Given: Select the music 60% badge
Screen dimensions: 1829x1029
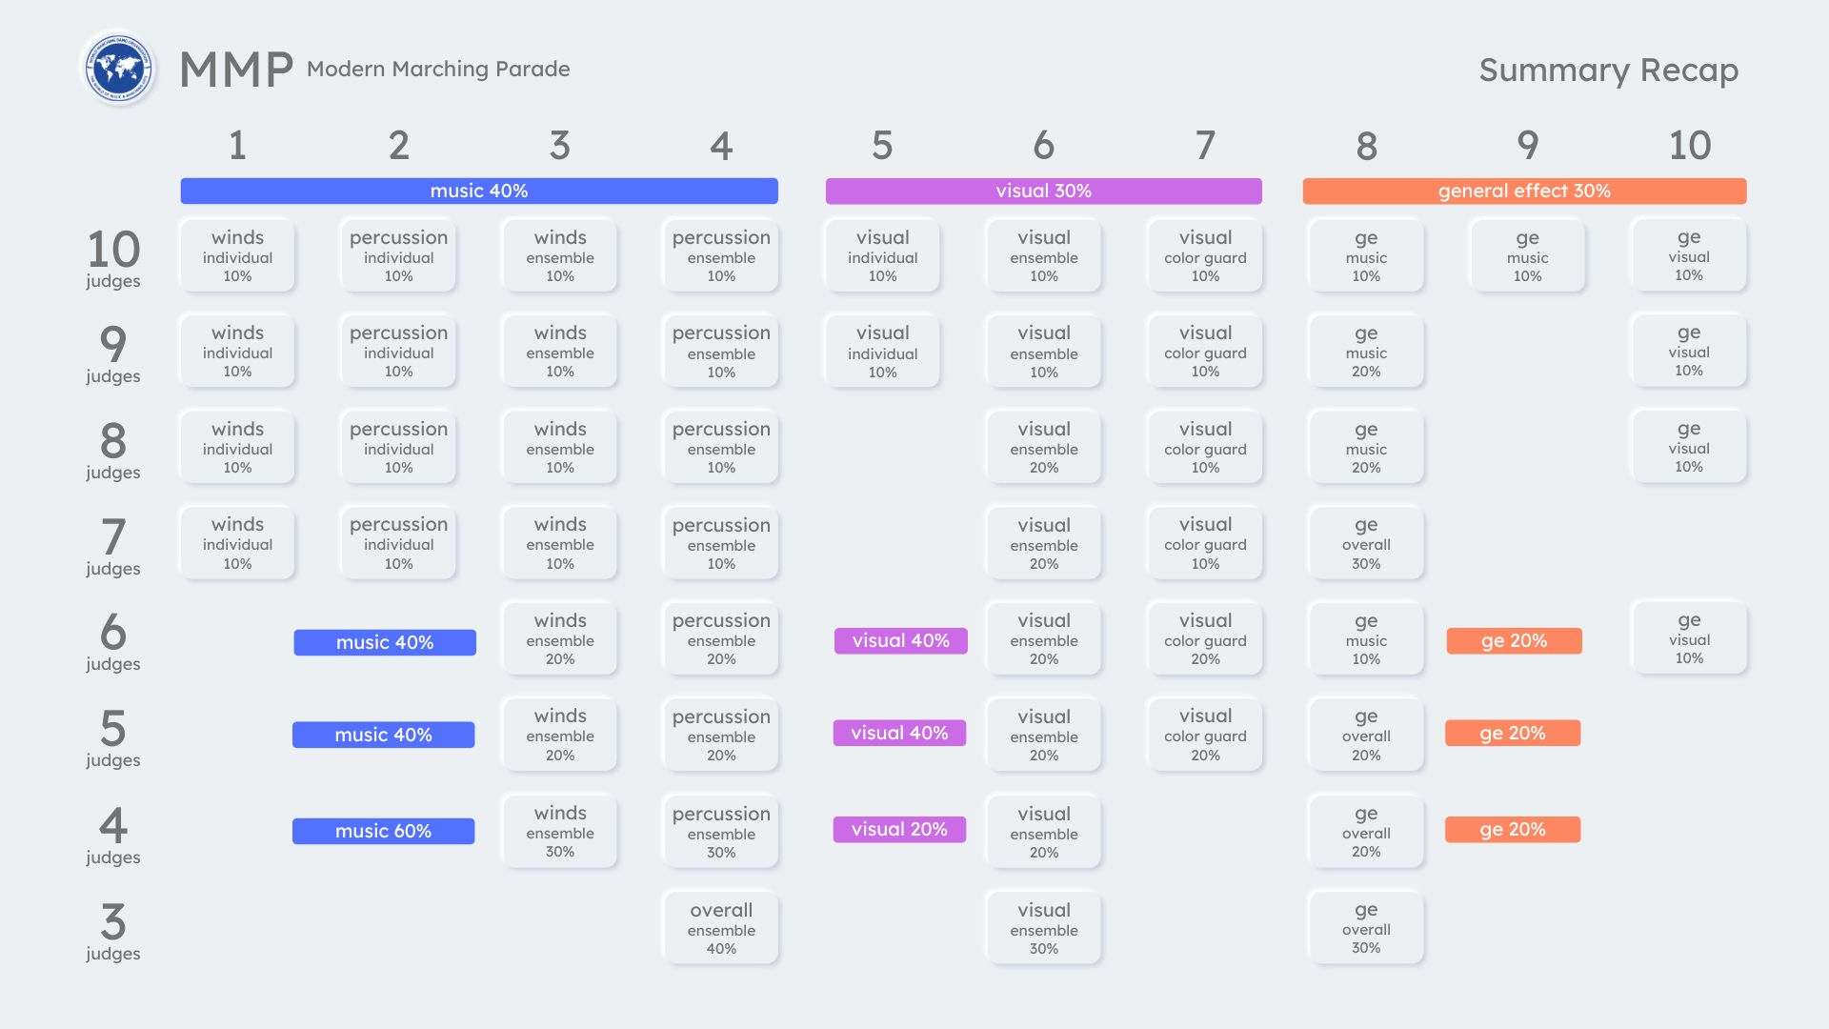Looking at the screenshot, I should point(383,831).
